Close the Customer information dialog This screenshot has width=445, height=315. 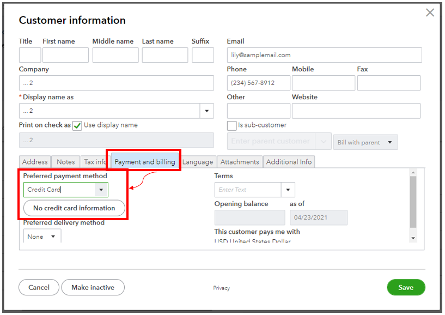tap(430, 13)
